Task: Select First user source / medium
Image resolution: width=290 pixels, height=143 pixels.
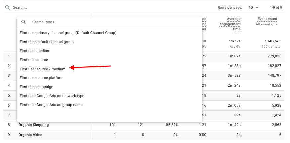Action: click(42, 69)
